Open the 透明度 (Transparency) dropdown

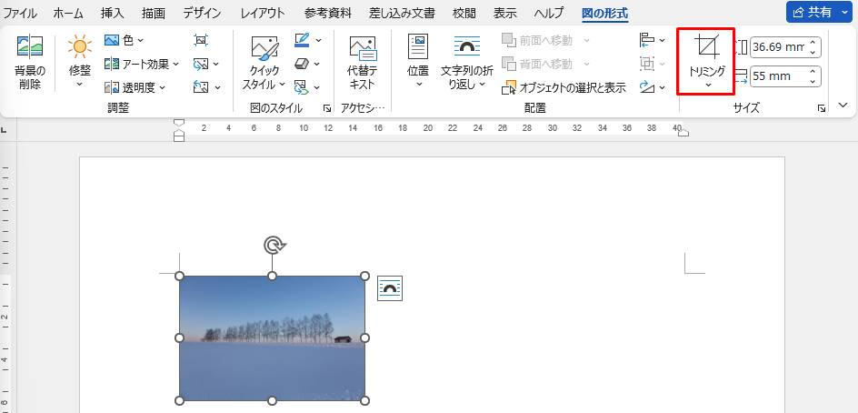[136, 88]
